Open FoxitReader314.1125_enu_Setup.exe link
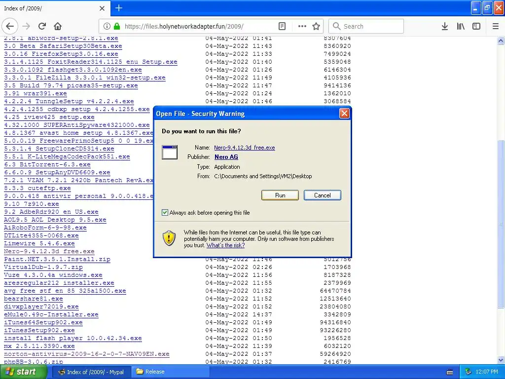 (91, 62)
